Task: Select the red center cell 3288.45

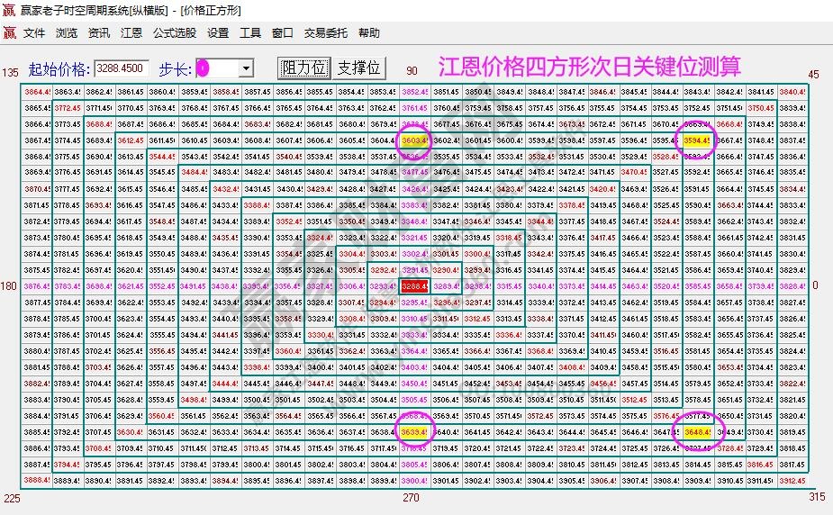Action: click(414, 285)
